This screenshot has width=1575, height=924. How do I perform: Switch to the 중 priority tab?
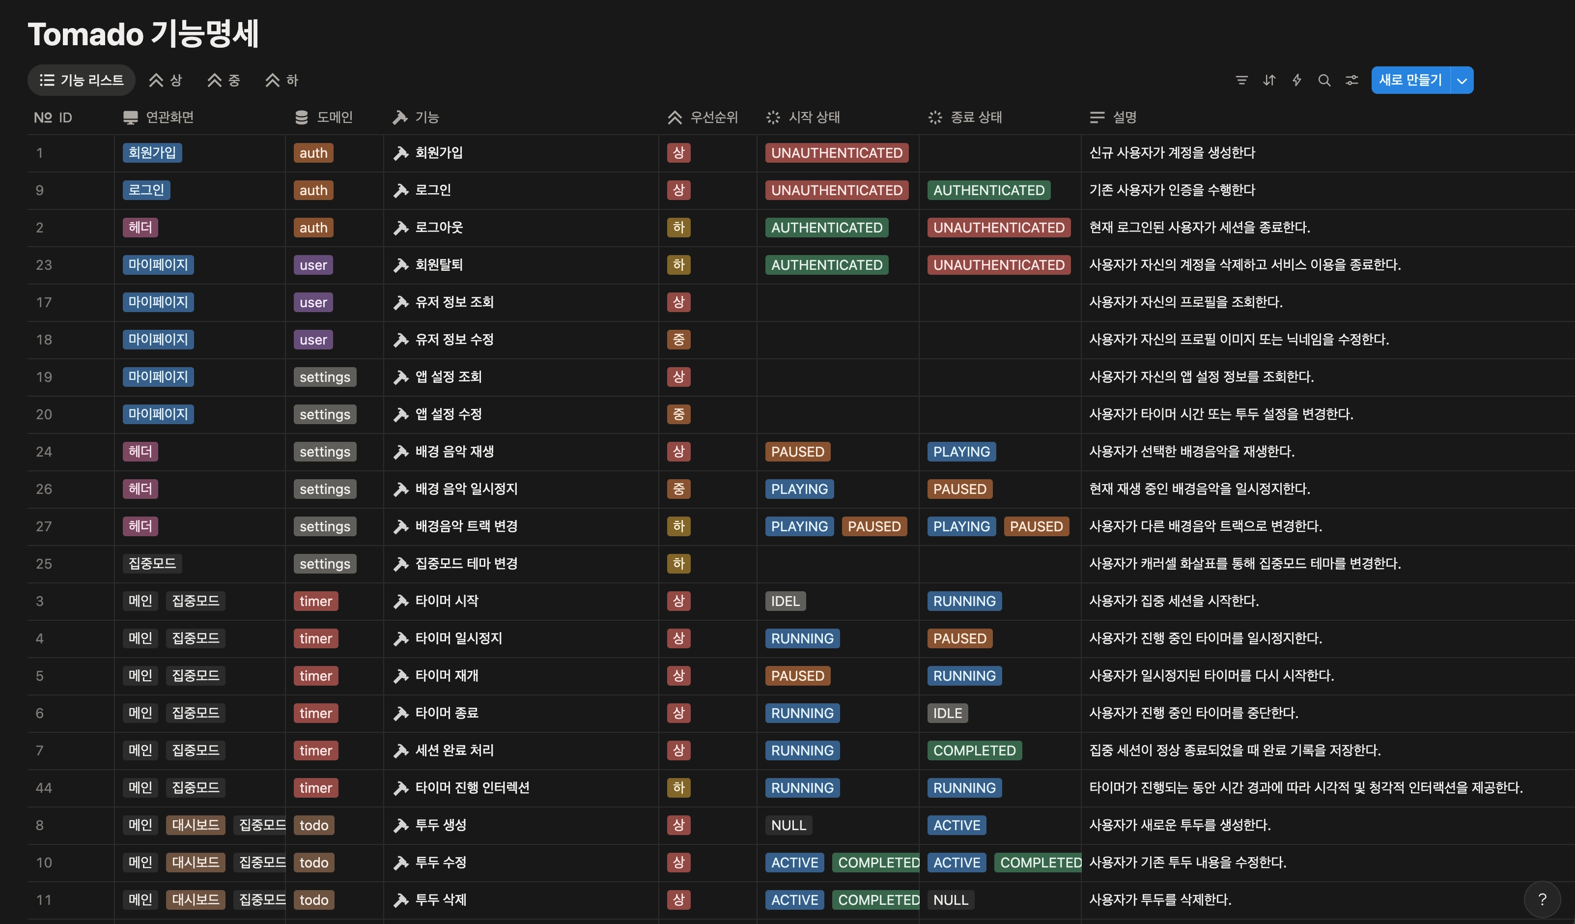224,80
